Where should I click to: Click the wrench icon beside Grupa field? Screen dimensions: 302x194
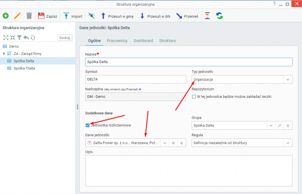coord(279,126)
